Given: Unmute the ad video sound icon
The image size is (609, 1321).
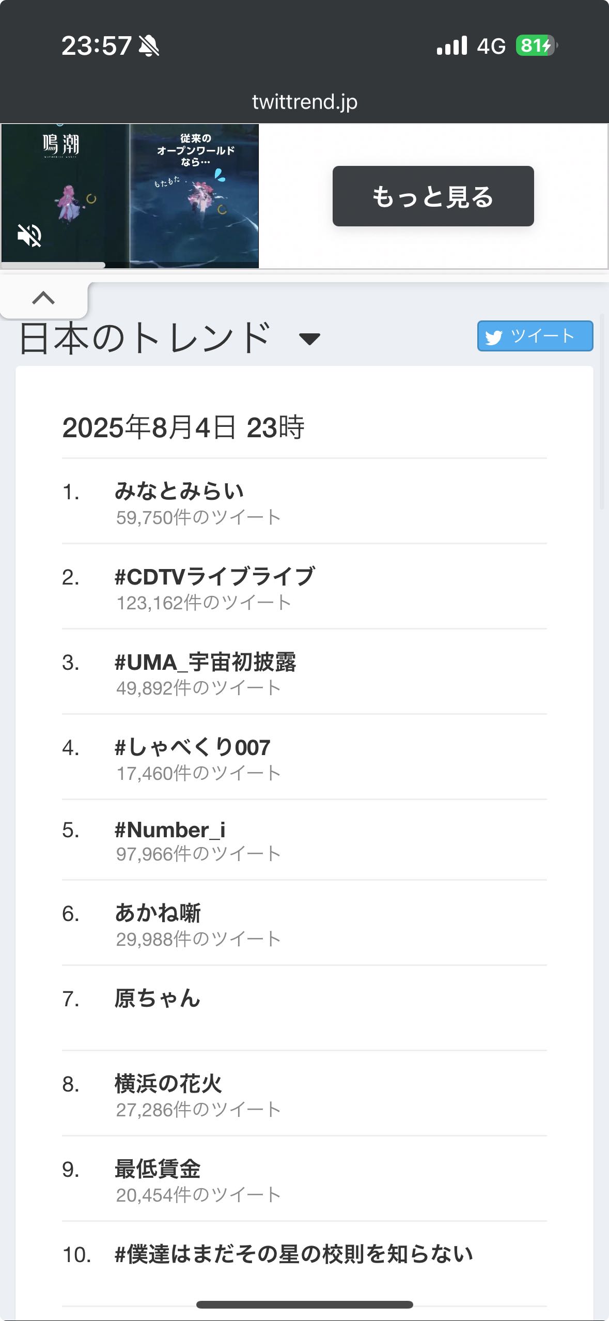Looking at the screenshot, I should pyautogui.click(x=29, y=236).
